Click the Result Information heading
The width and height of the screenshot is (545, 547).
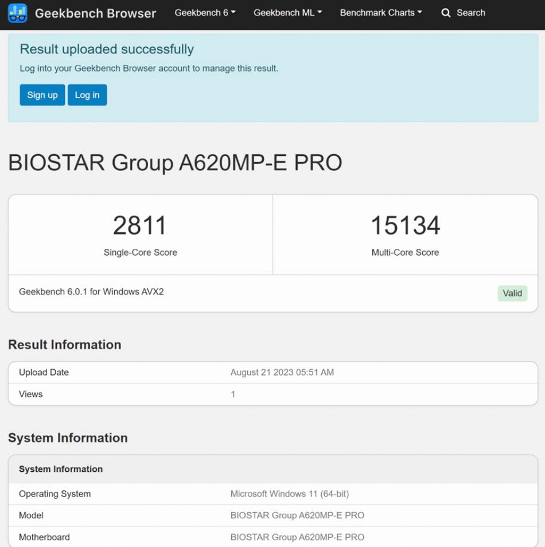pyautogui.click(x=65, y=345)
